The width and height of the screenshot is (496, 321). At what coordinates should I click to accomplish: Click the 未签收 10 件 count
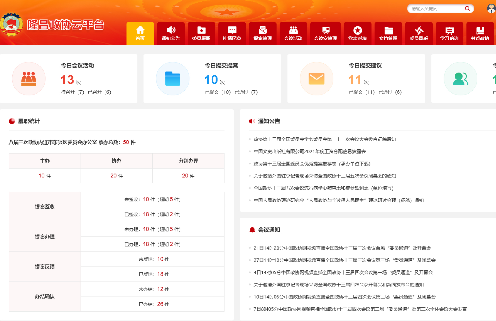[x=146, y=200]
